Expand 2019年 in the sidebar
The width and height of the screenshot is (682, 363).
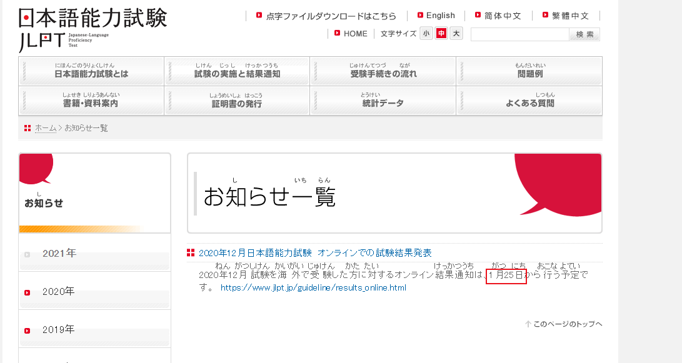[x=58, y=329]
